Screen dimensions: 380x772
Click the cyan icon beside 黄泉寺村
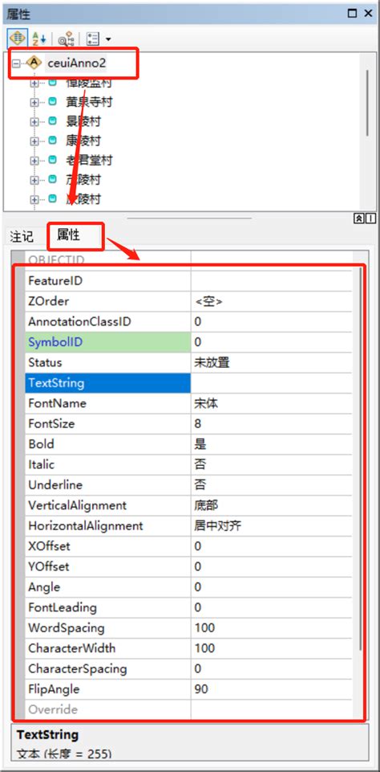(x=53, y=102)
